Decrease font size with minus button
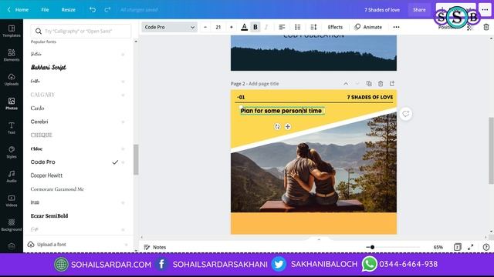 (205, 27)
